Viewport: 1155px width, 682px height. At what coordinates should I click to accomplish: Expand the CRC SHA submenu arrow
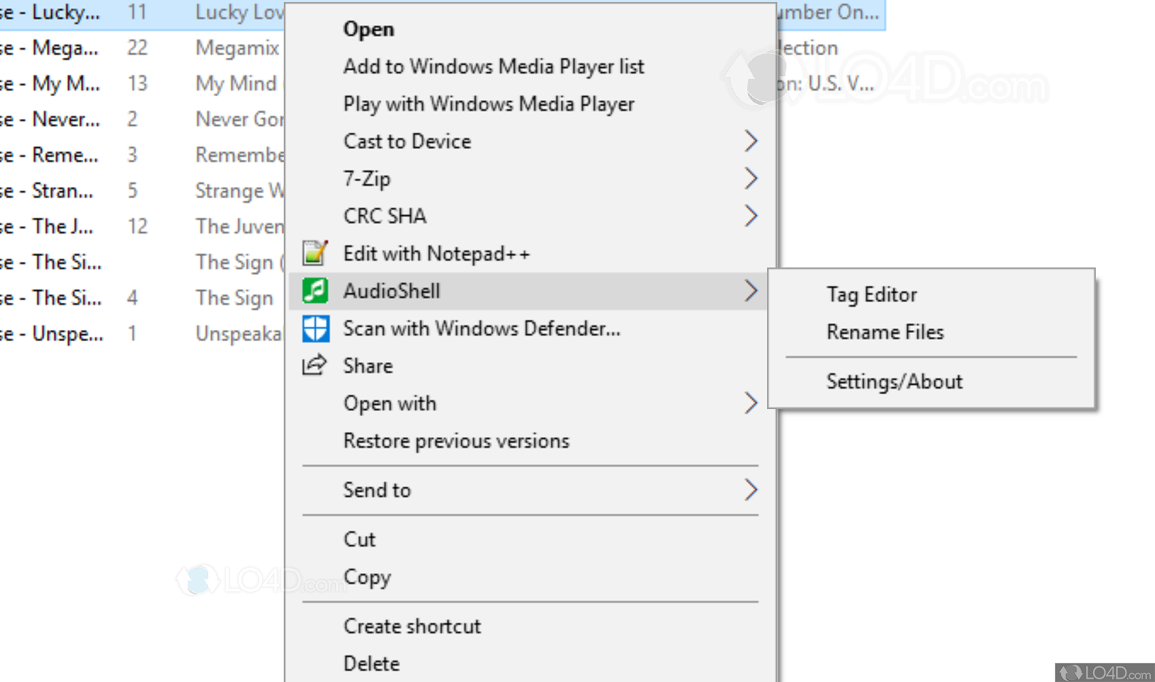750,216
